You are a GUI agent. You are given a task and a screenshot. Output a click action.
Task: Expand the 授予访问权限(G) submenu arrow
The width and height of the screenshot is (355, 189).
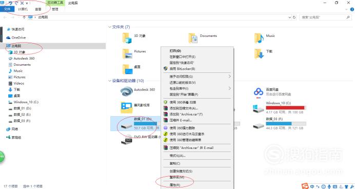pos(230,77)
